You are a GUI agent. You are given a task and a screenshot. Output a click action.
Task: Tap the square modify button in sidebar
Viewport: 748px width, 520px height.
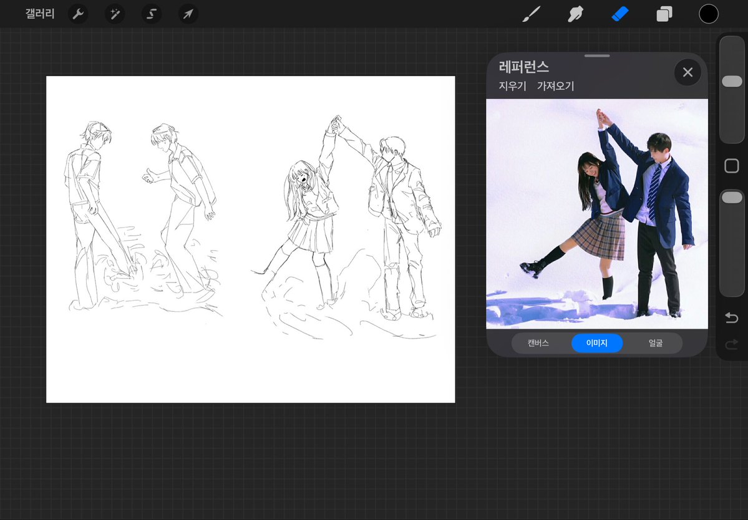tap(732, 166)
